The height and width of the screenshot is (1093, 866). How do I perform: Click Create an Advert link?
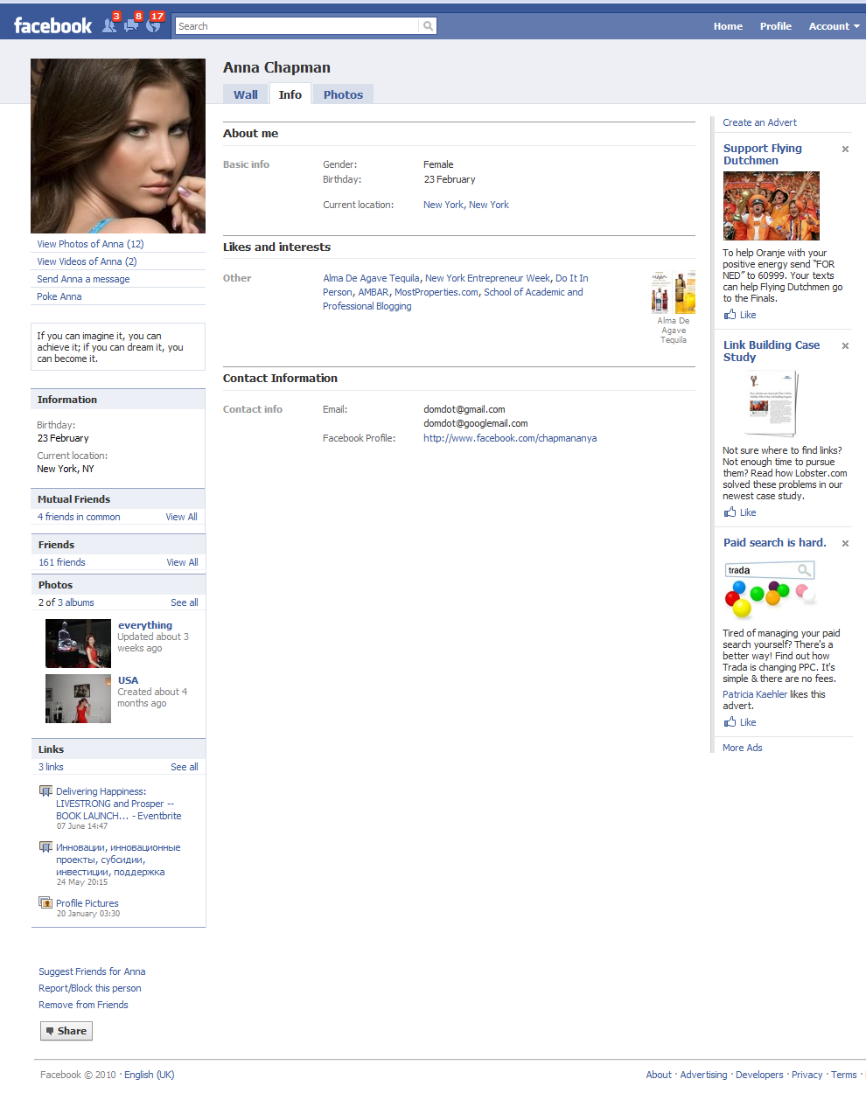click(759, 122)
